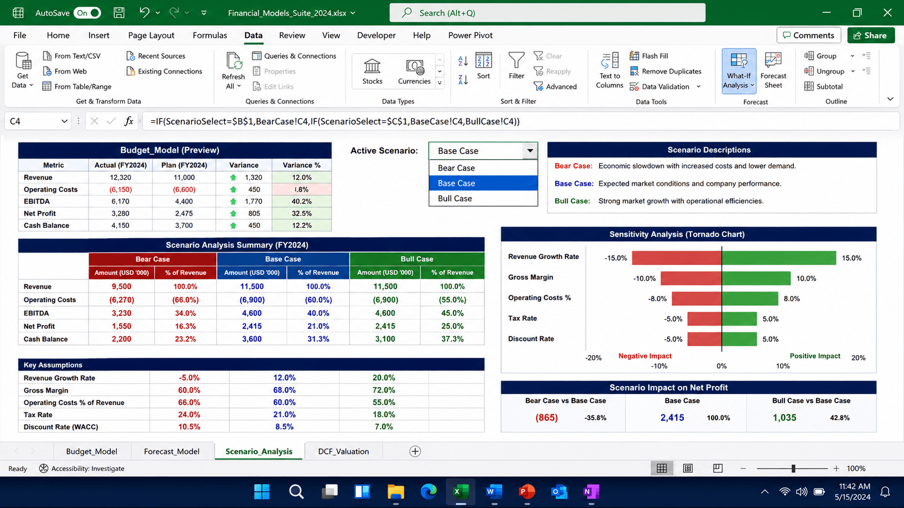The image size is (904, 508).
Task: Open Queries & Connections pane
Action: click(294, 56)
